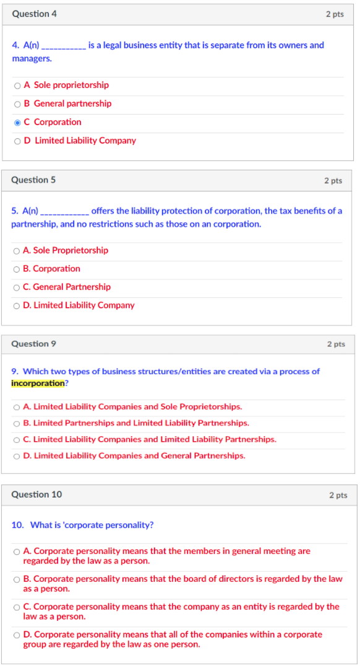The width and height of the screenshot is (360, 666).
Task: Select answer A about members in general meeting
Action: [16, 551]
